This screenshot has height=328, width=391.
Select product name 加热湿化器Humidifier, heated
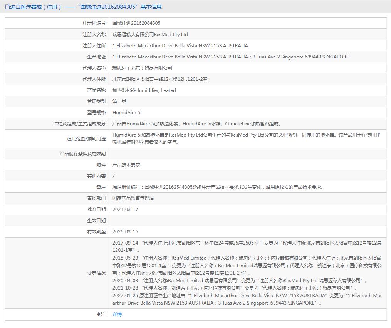coord(144,90)
